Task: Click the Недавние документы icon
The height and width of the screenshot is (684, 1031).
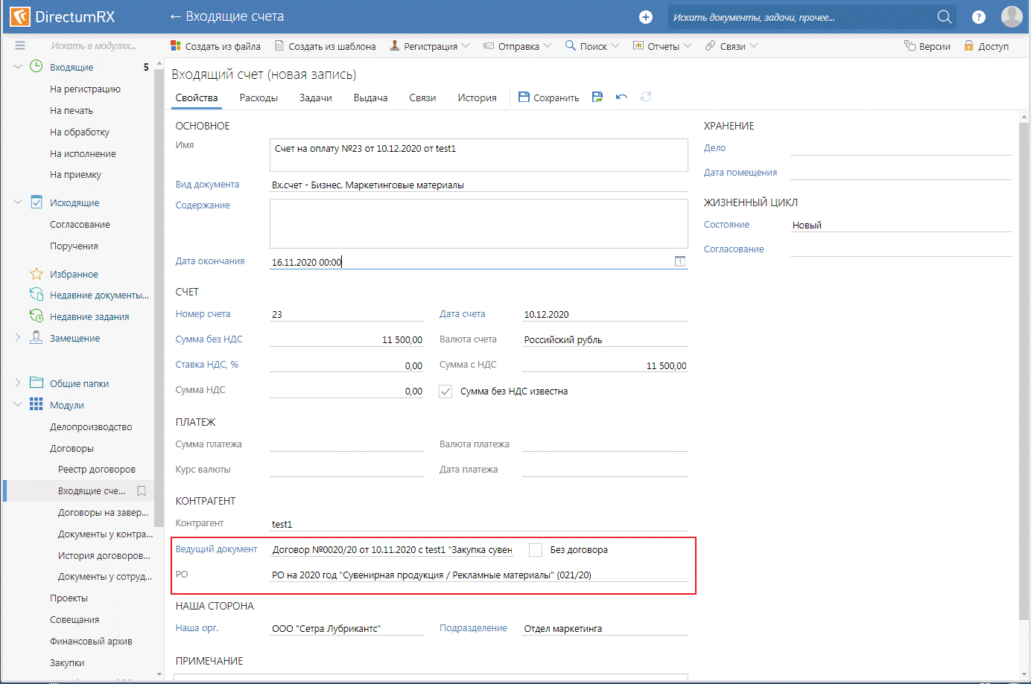Action: point(36,295)
